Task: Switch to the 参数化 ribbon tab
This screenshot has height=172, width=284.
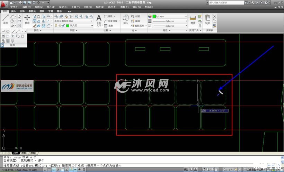Action: point(32,11)
